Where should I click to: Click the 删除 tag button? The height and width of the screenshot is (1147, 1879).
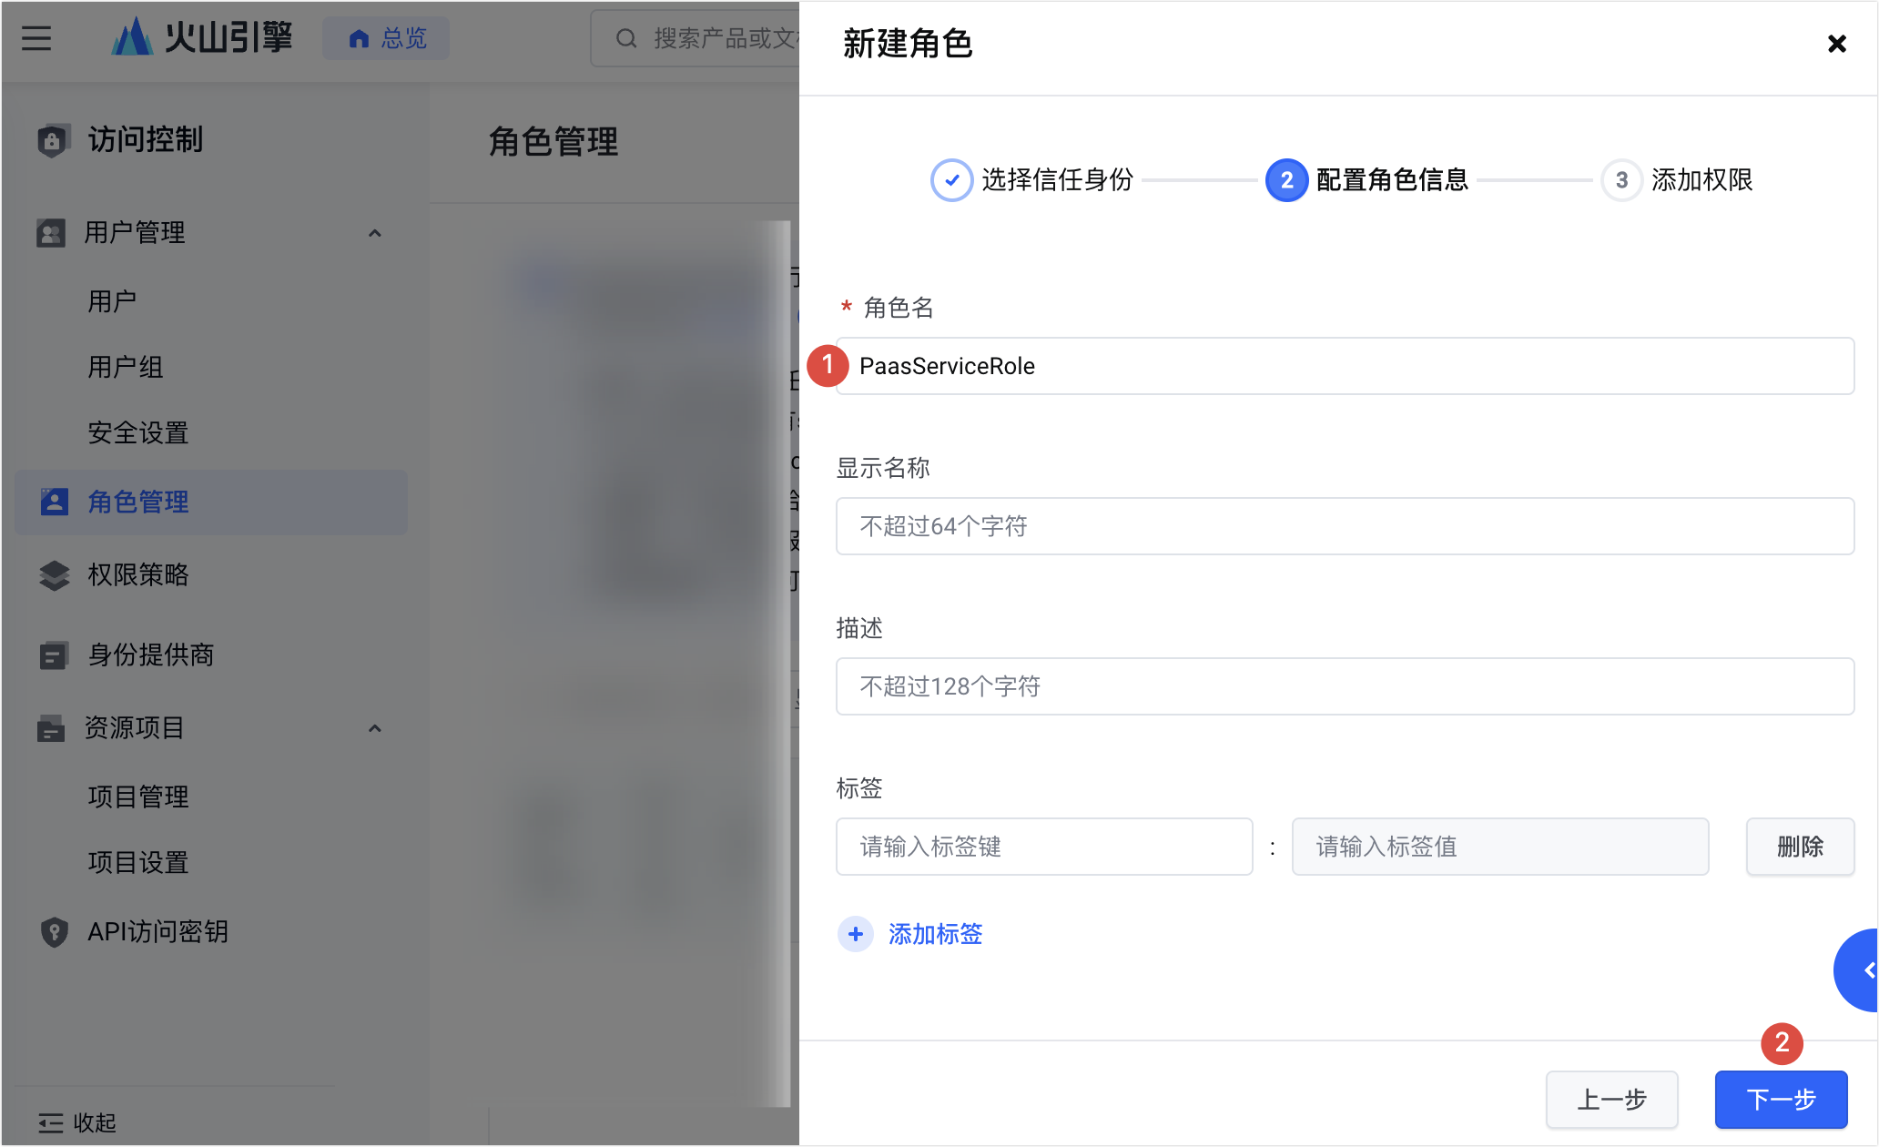coord(1799,847)
